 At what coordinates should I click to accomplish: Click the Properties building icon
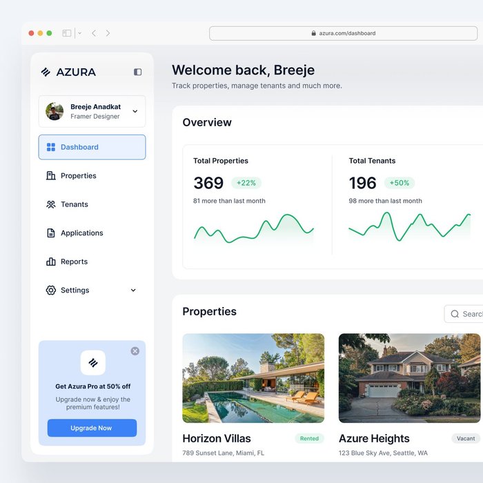50,176
